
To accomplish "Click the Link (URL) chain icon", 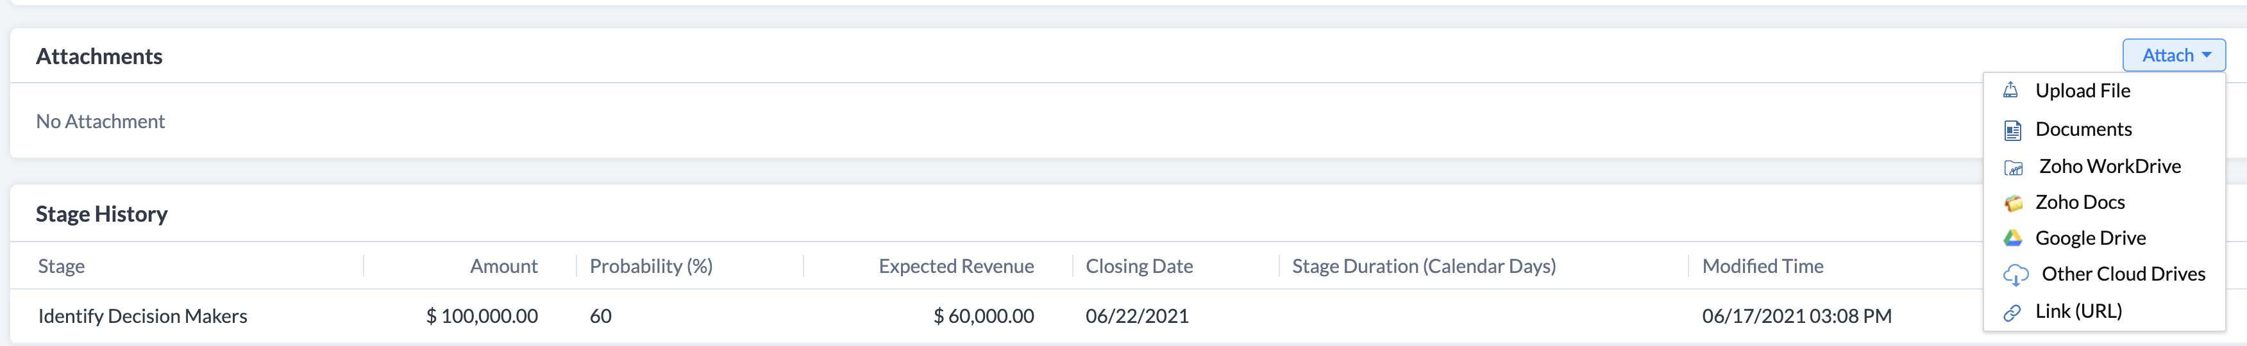I will (x=2012, y=312).
